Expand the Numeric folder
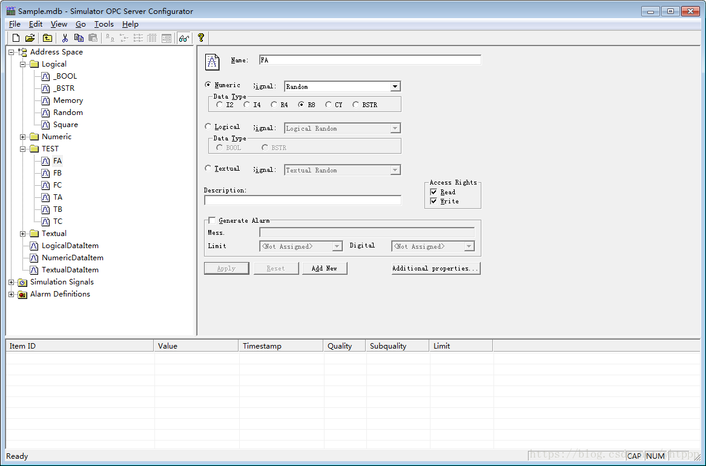 pos(22,137)
